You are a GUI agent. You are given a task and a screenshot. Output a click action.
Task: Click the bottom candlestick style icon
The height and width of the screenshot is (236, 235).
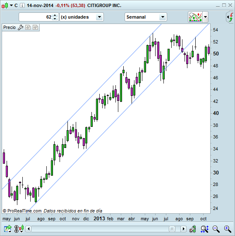pyautogui.click(x=22, y=229)
